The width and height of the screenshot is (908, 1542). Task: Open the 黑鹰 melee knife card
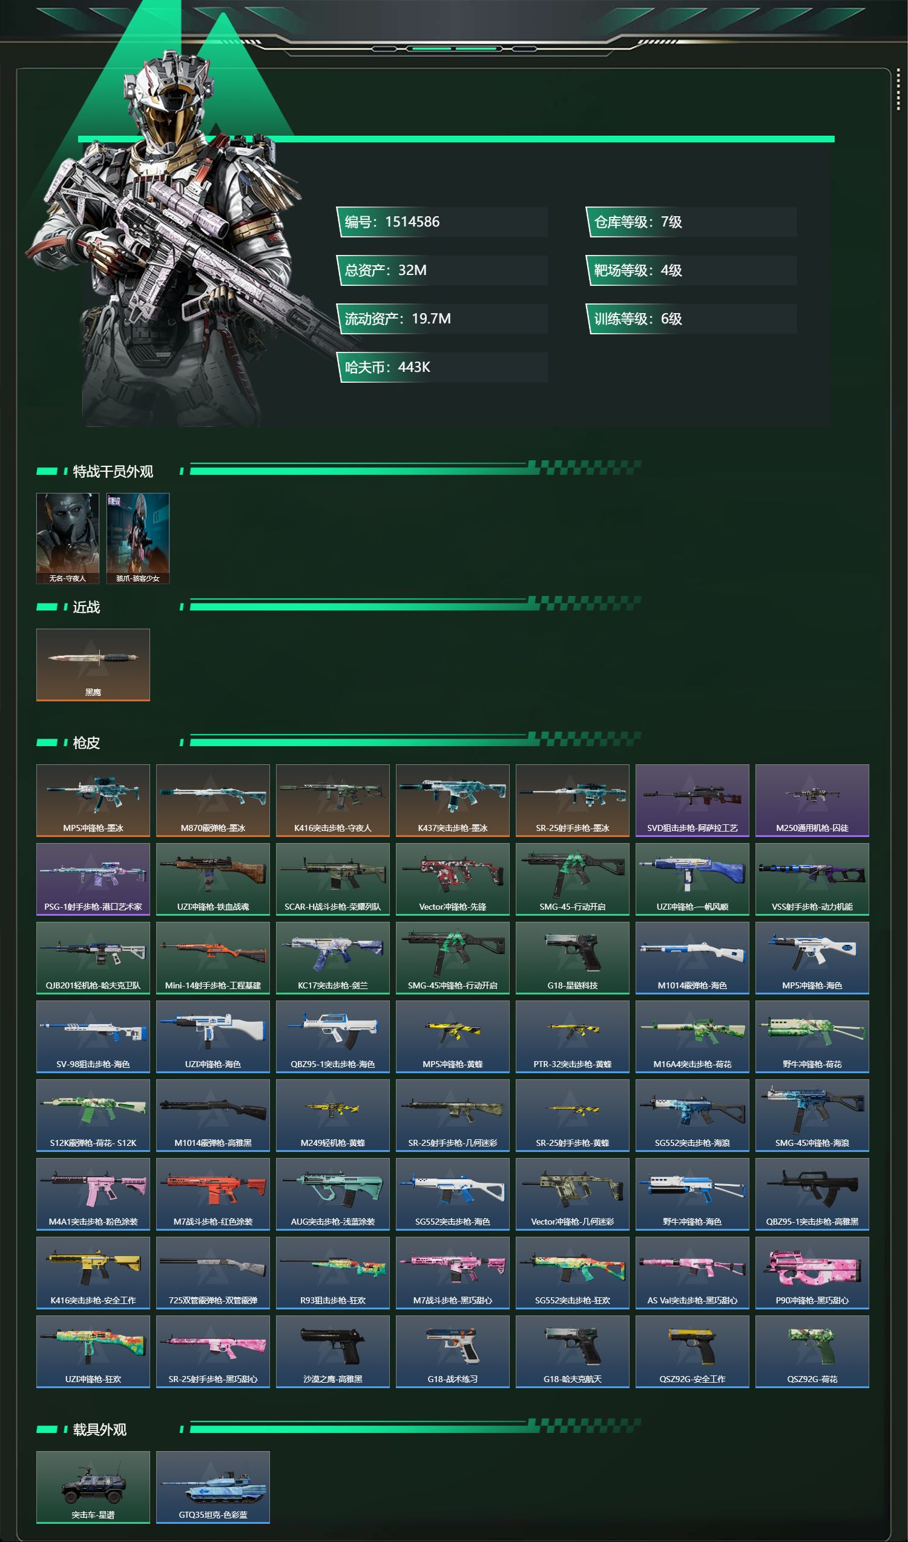[93, 665]
